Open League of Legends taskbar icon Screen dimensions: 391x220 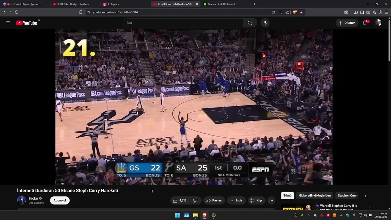coord(214,215)
